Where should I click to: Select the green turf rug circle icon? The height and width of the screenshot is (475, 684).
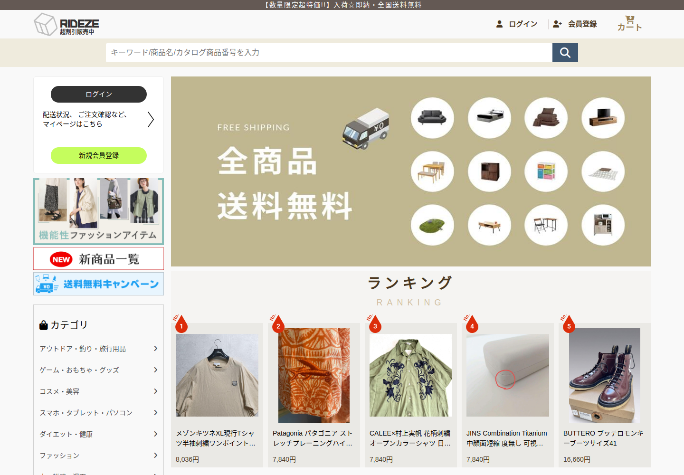point(432,225)
